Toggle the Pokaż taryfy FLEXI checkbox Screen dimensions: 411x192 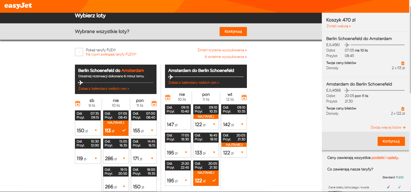pos(79,52)
